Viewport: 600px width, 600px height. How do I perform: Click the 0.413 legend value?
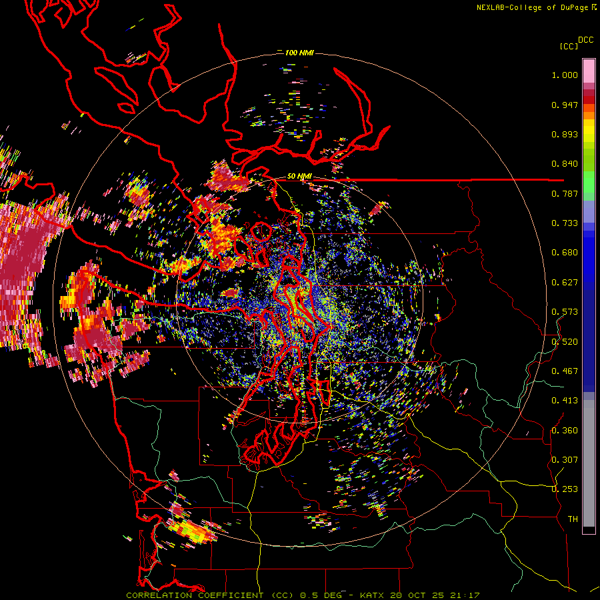565,401
